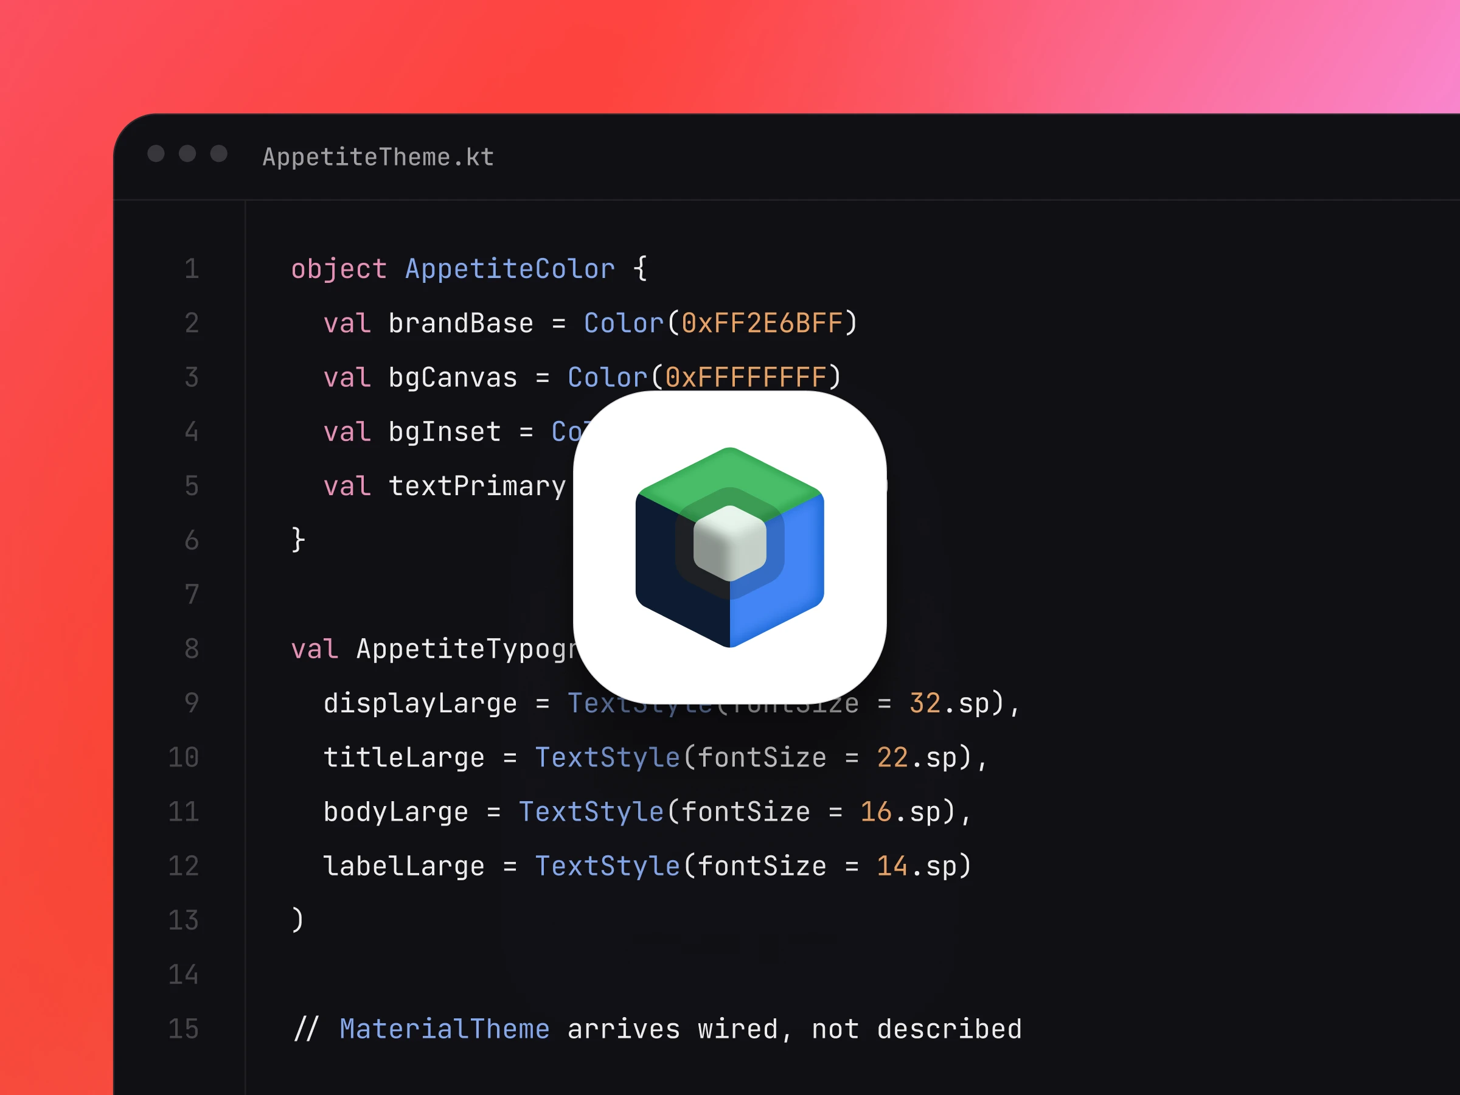Click the number 14 in labelLarge line
The width and height of the screenshot is (1460, 1095).
pos(892,866)
